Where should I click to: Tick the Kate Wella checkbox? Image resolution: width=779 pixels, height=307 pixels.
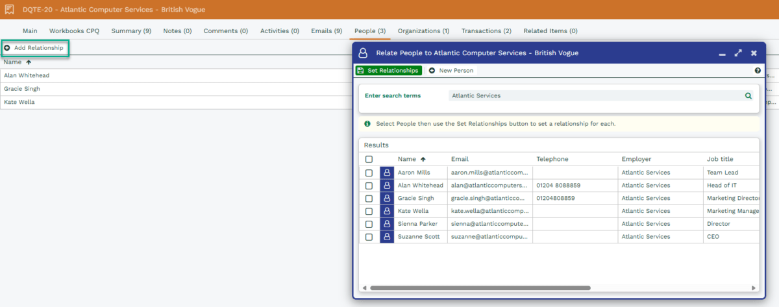369,212
